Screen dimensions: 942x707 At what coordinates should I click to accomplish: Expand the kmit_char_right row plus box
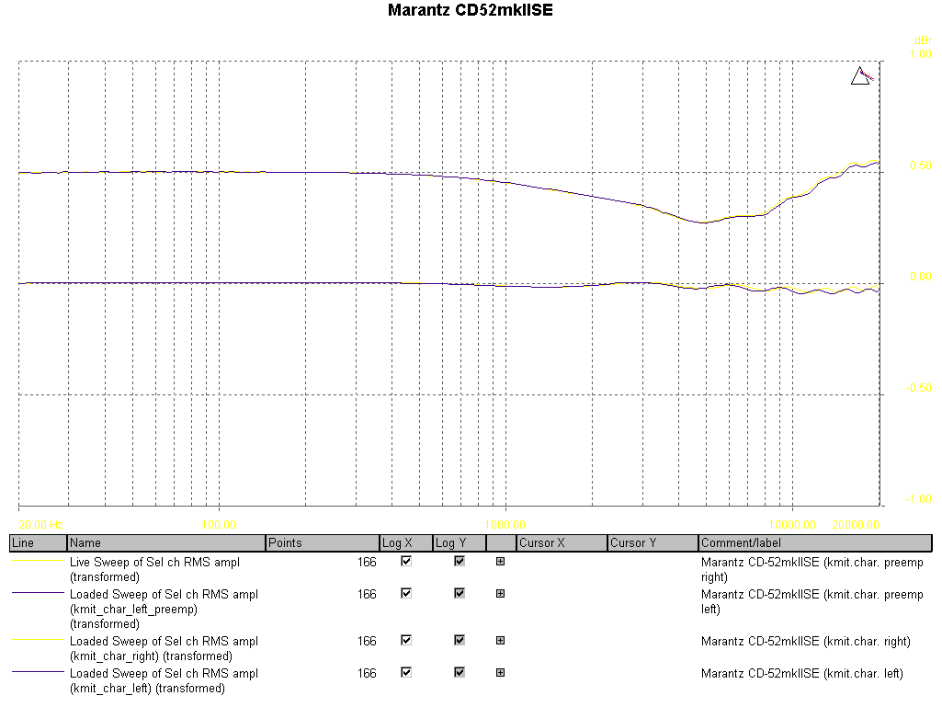[500, 640]
